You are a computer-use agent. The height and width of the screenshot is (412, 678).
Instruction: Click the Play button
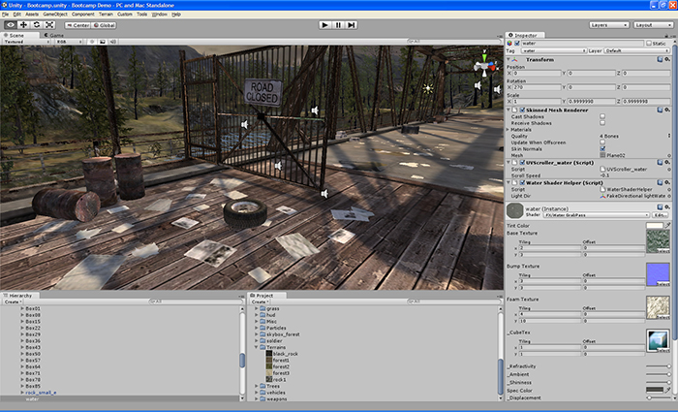325,25
